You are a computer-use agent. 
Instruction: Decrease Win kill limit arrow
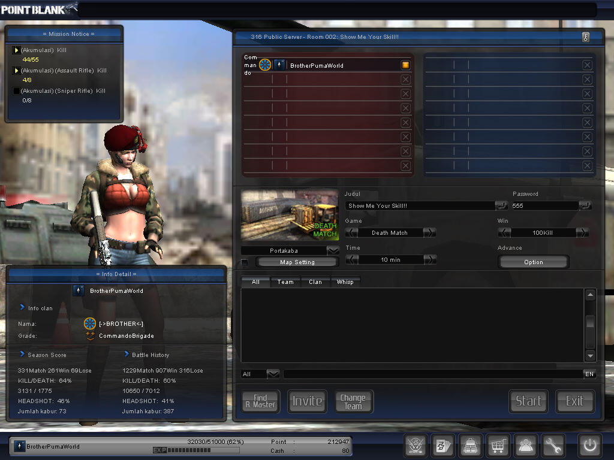[504, 233]
